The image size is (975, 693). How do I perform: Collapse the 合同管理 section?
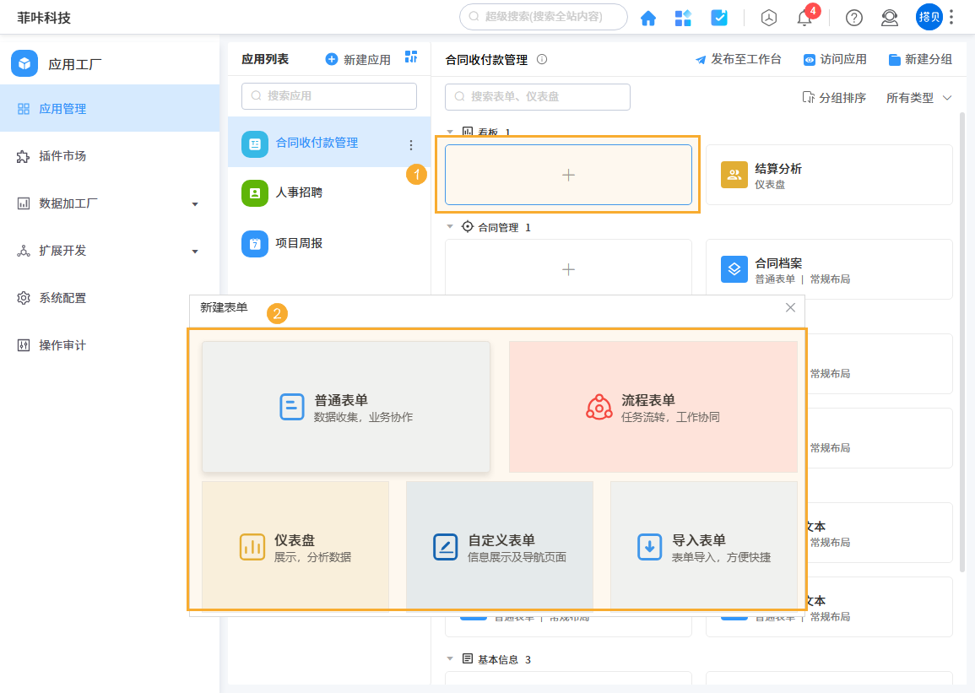click(449, 226)
